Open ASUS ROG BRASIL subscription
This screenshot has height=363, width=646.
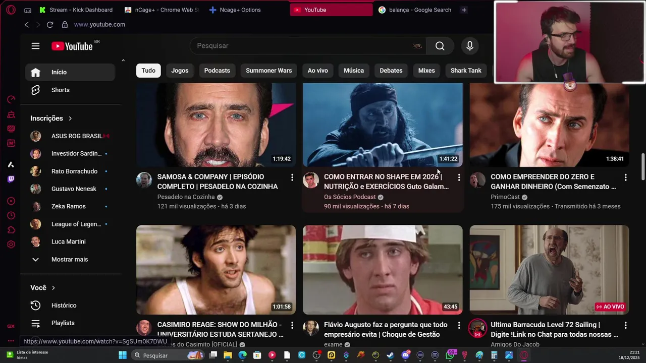[70, 136]
